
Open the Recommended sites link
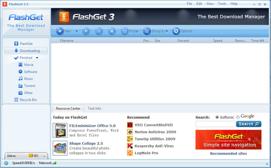[228, 154]
